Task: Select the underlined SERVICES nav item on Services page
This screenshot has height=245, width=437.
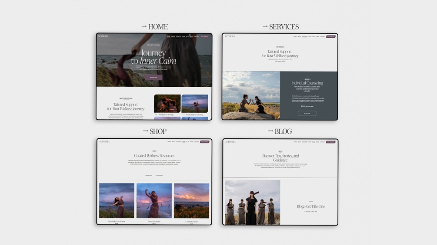Action: [305, 36]
